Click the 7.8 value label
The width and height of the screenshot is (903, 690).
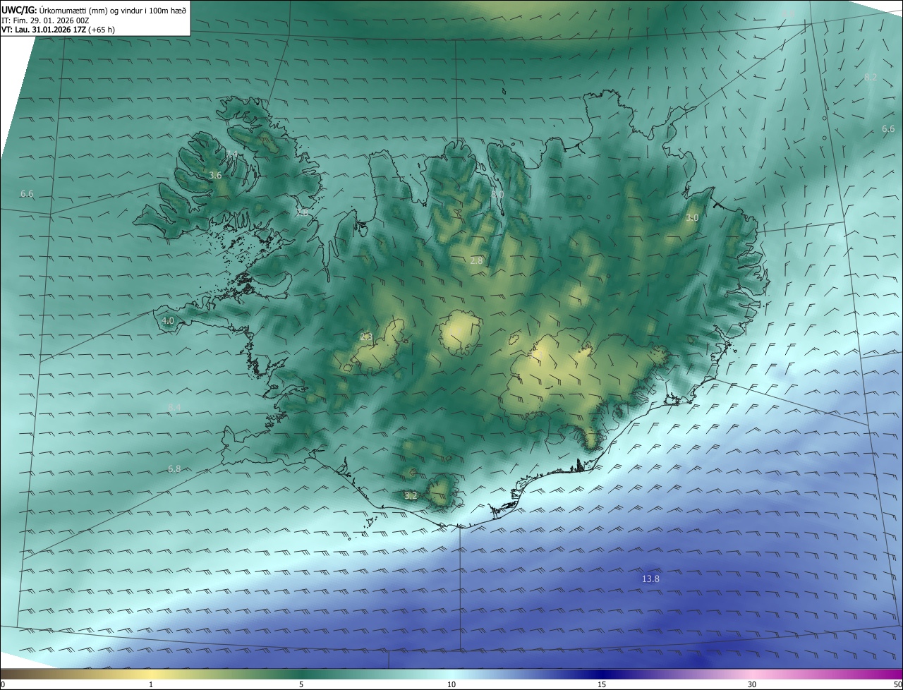(x=302, y=212)
